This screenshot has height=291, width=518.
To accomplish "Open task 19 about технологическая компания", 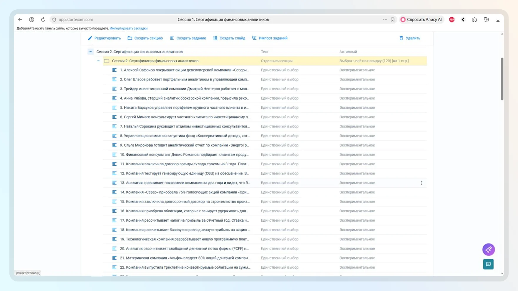I will 185,239.
